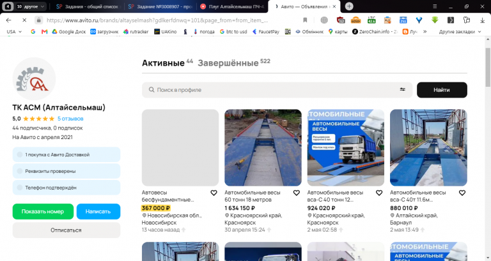The width and height of the screenshot is (491, 261).
Task: Add Автовесы бесфундаментные to favorites
Action: [214, 193]
